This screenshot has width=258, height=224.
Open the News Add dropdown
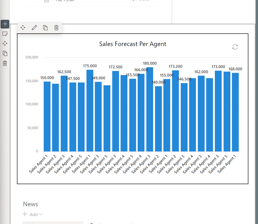point(36,214)
